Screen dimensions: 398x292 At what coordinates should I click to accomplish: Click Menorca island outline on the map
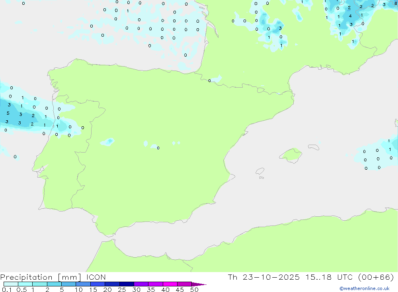[314, 147]
